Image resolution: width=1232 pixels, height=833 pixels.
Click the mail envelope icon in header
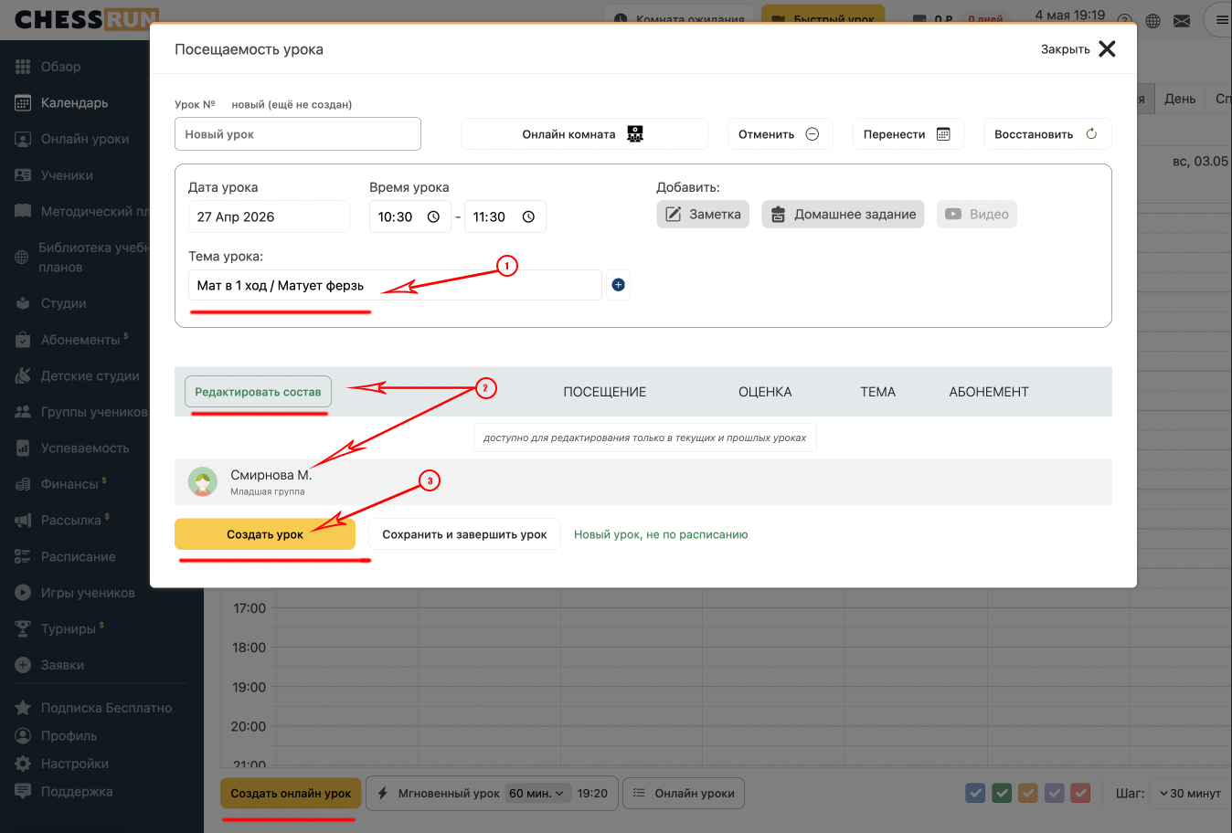[x=1182, y=21]
